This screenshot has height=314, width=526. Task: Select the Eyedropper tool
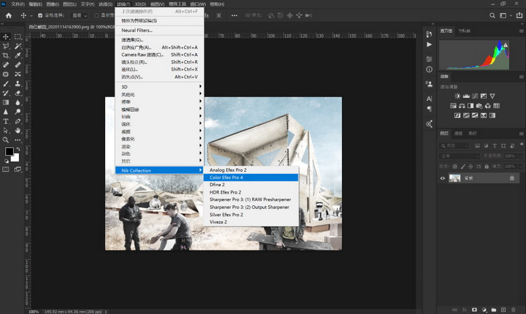pos(18,55)
